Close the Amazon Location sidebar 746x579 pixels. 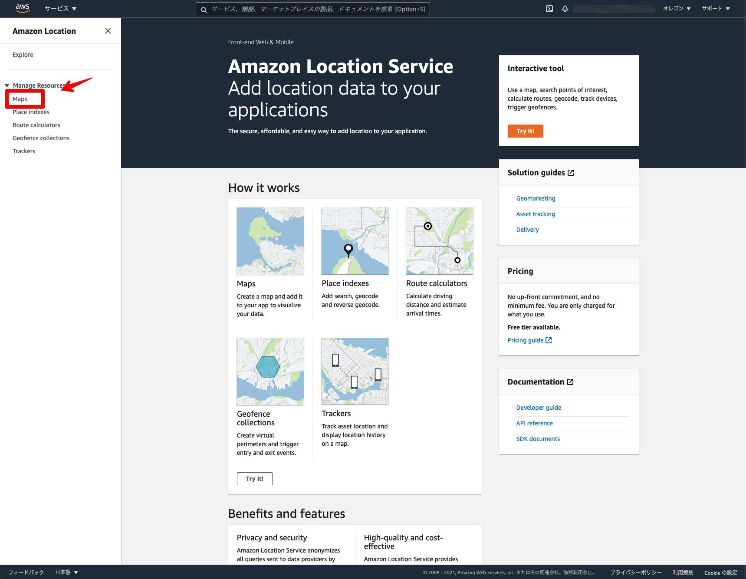coord(108,31)
